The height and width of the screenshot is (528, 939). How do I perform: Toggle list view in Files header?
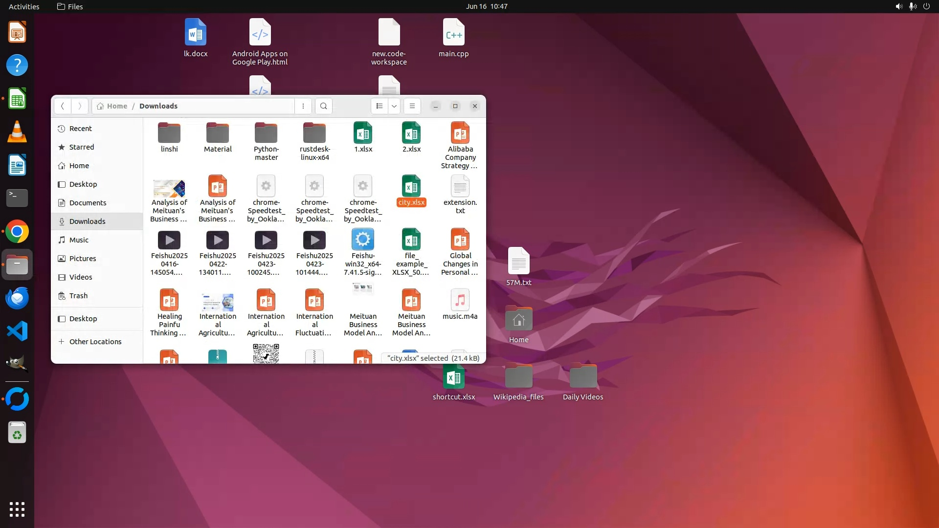coord(380,106)
